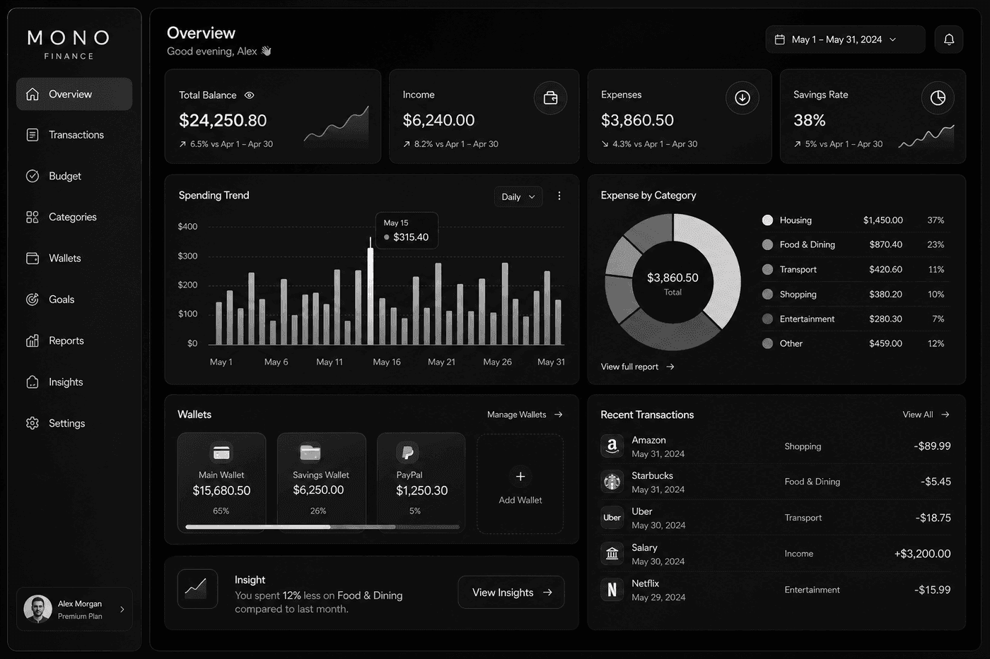This screenshot has height=659, width=990.
Task: Open Transactions in sidebar menu
Action: (x=74, y=135)
